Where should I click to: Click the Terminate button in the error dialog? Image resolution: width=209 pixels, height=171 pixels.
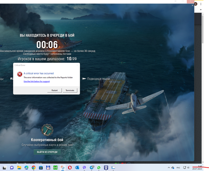(x=70, y=90)
